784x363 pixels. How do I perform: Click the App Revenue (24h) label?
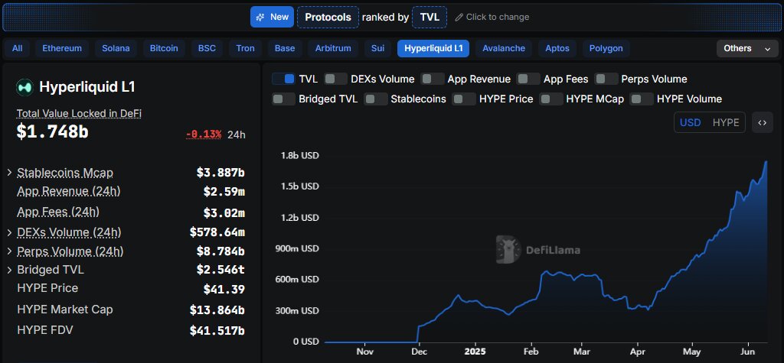[x=68, y=191]
